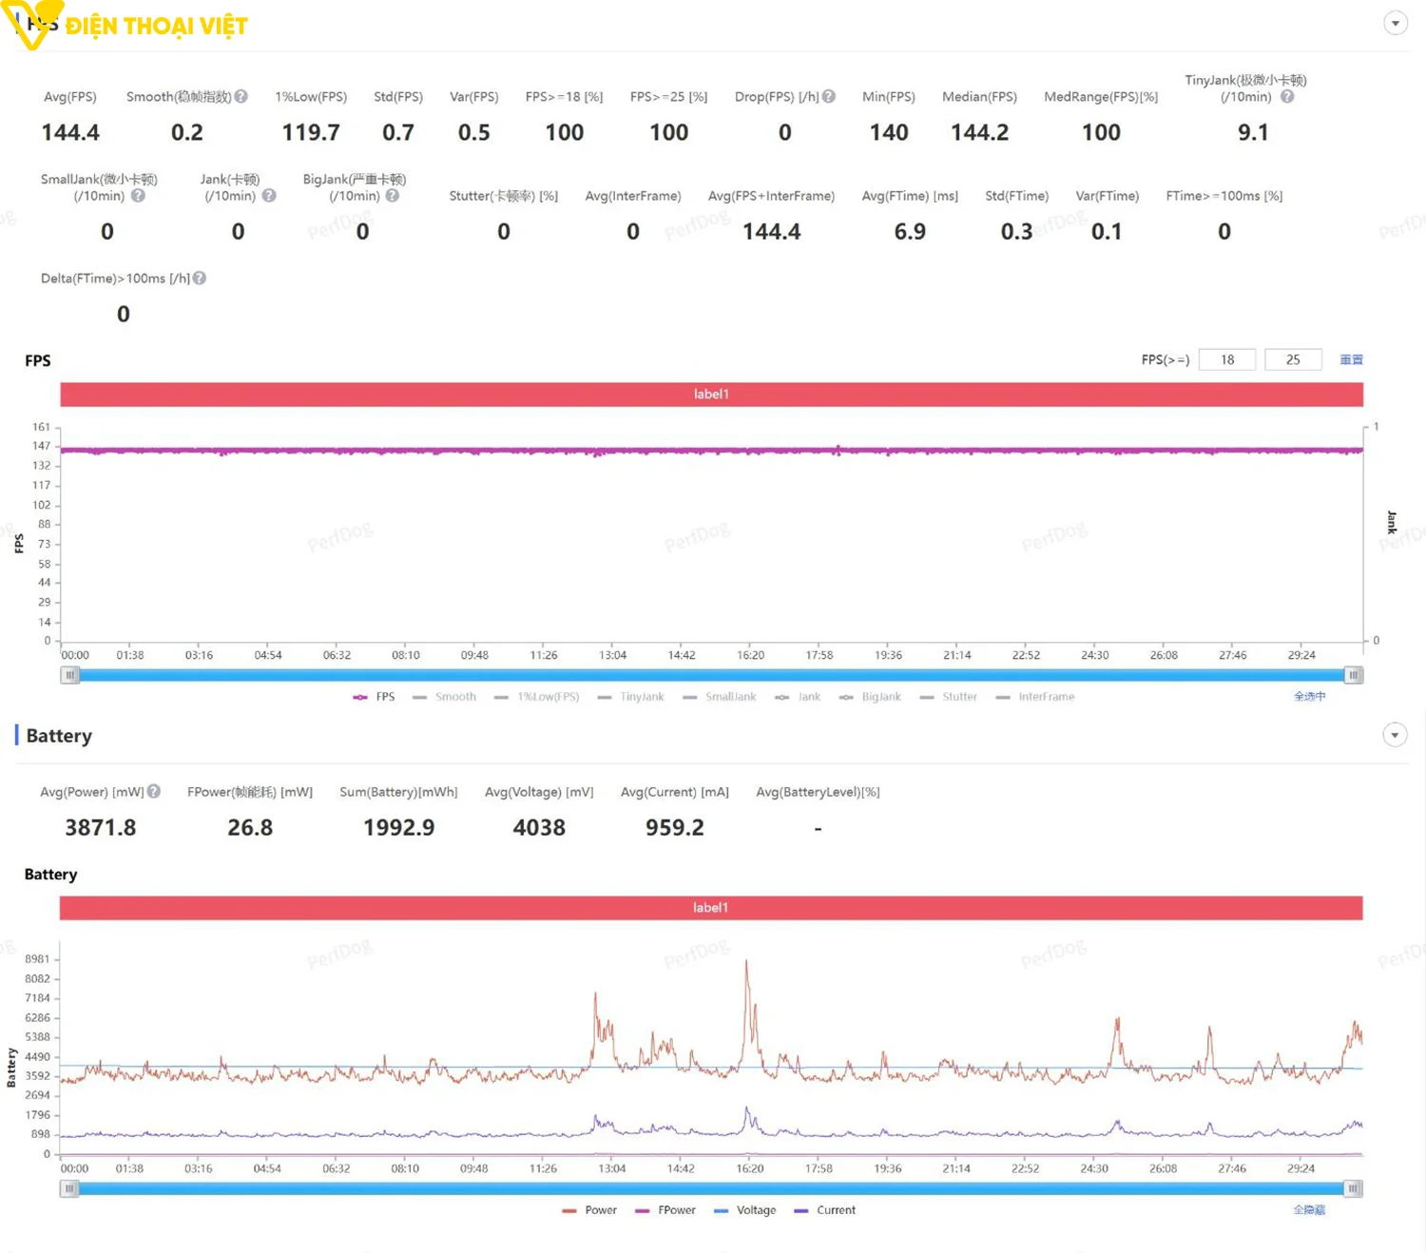This screenshot has width=1426, height=1253.
Task: Click the blue reset link beside FPS thresholds
Action: click(1351, 360)
